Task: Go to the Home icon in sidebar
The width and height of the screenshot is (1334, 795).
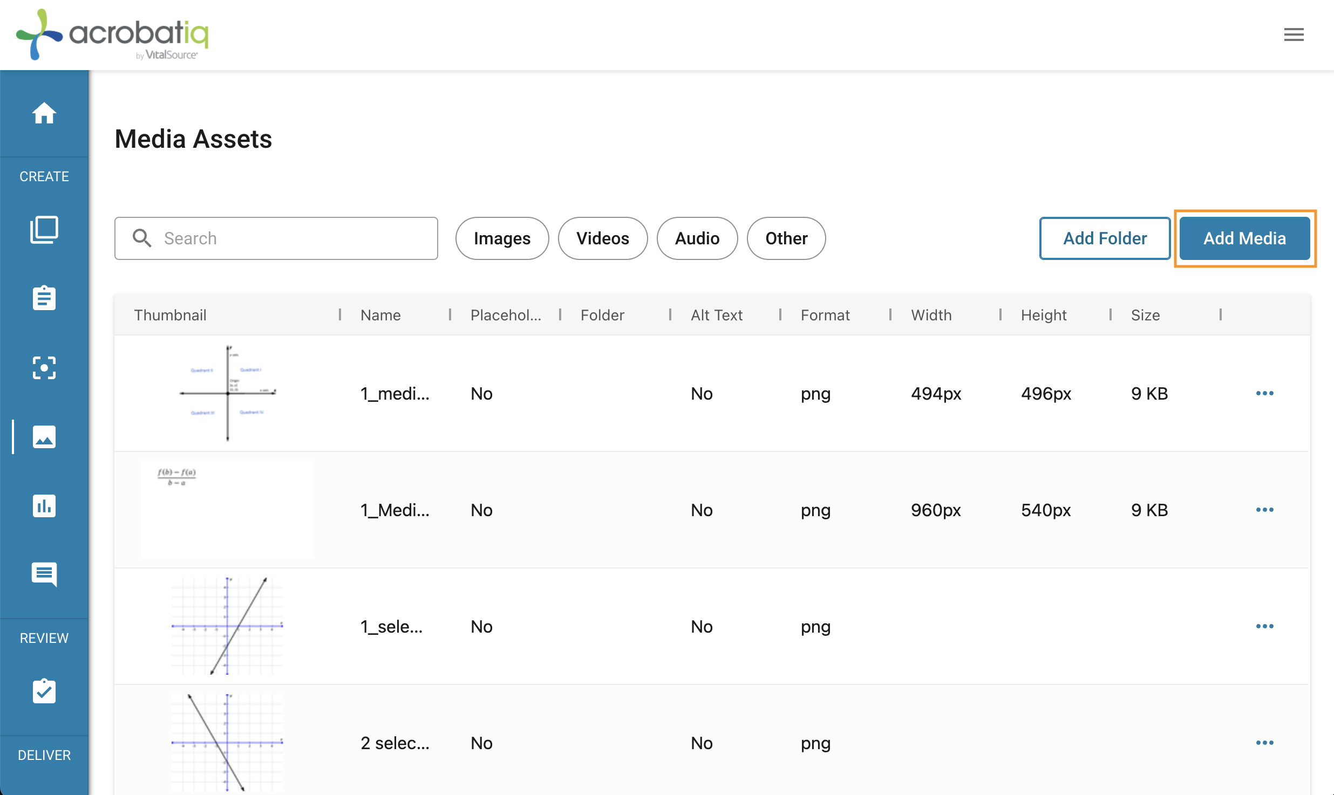Action: (44, 113)
